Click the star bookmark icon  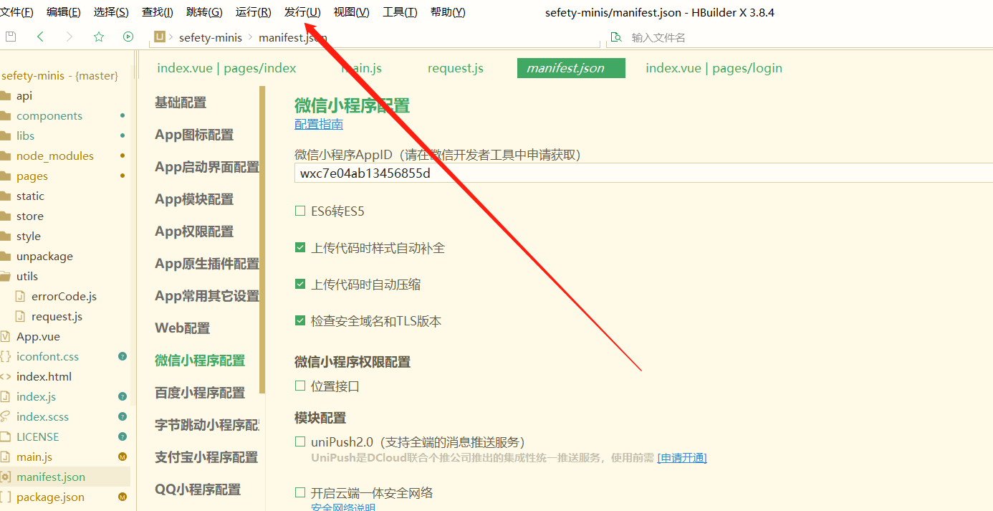point(99,37)
